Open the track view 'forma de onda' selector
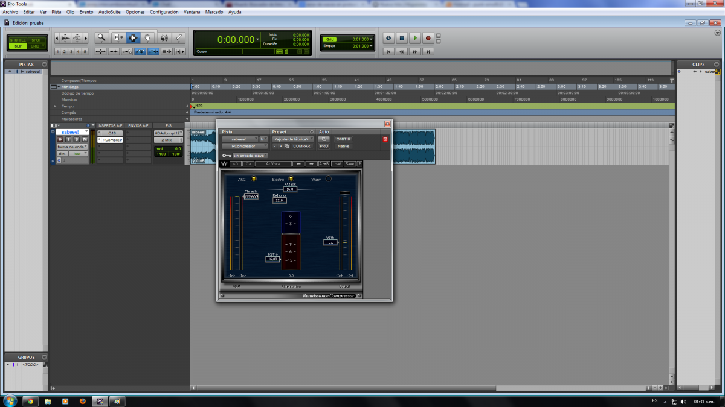Screen dimensions: 725x407 [72, 147]
